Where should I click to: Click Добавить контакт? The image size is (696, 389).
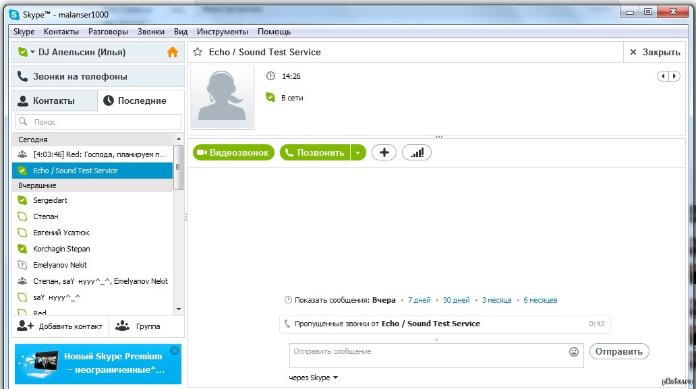60,326
